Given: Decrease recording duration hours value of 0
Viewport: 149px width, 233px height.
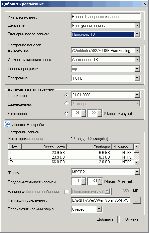Looking at the screenshot, I should click(x=84, y=183).
